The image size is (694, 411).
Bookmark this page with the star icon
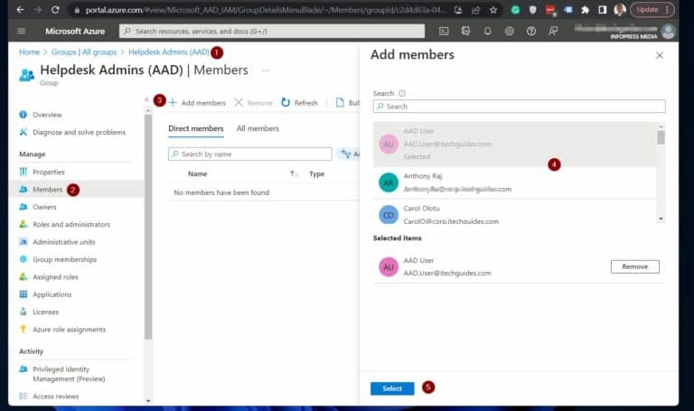pos(493,10)
